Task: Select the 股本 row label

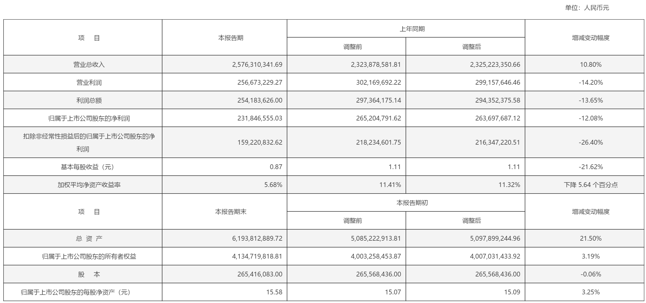Action: (x=89, y=274)
